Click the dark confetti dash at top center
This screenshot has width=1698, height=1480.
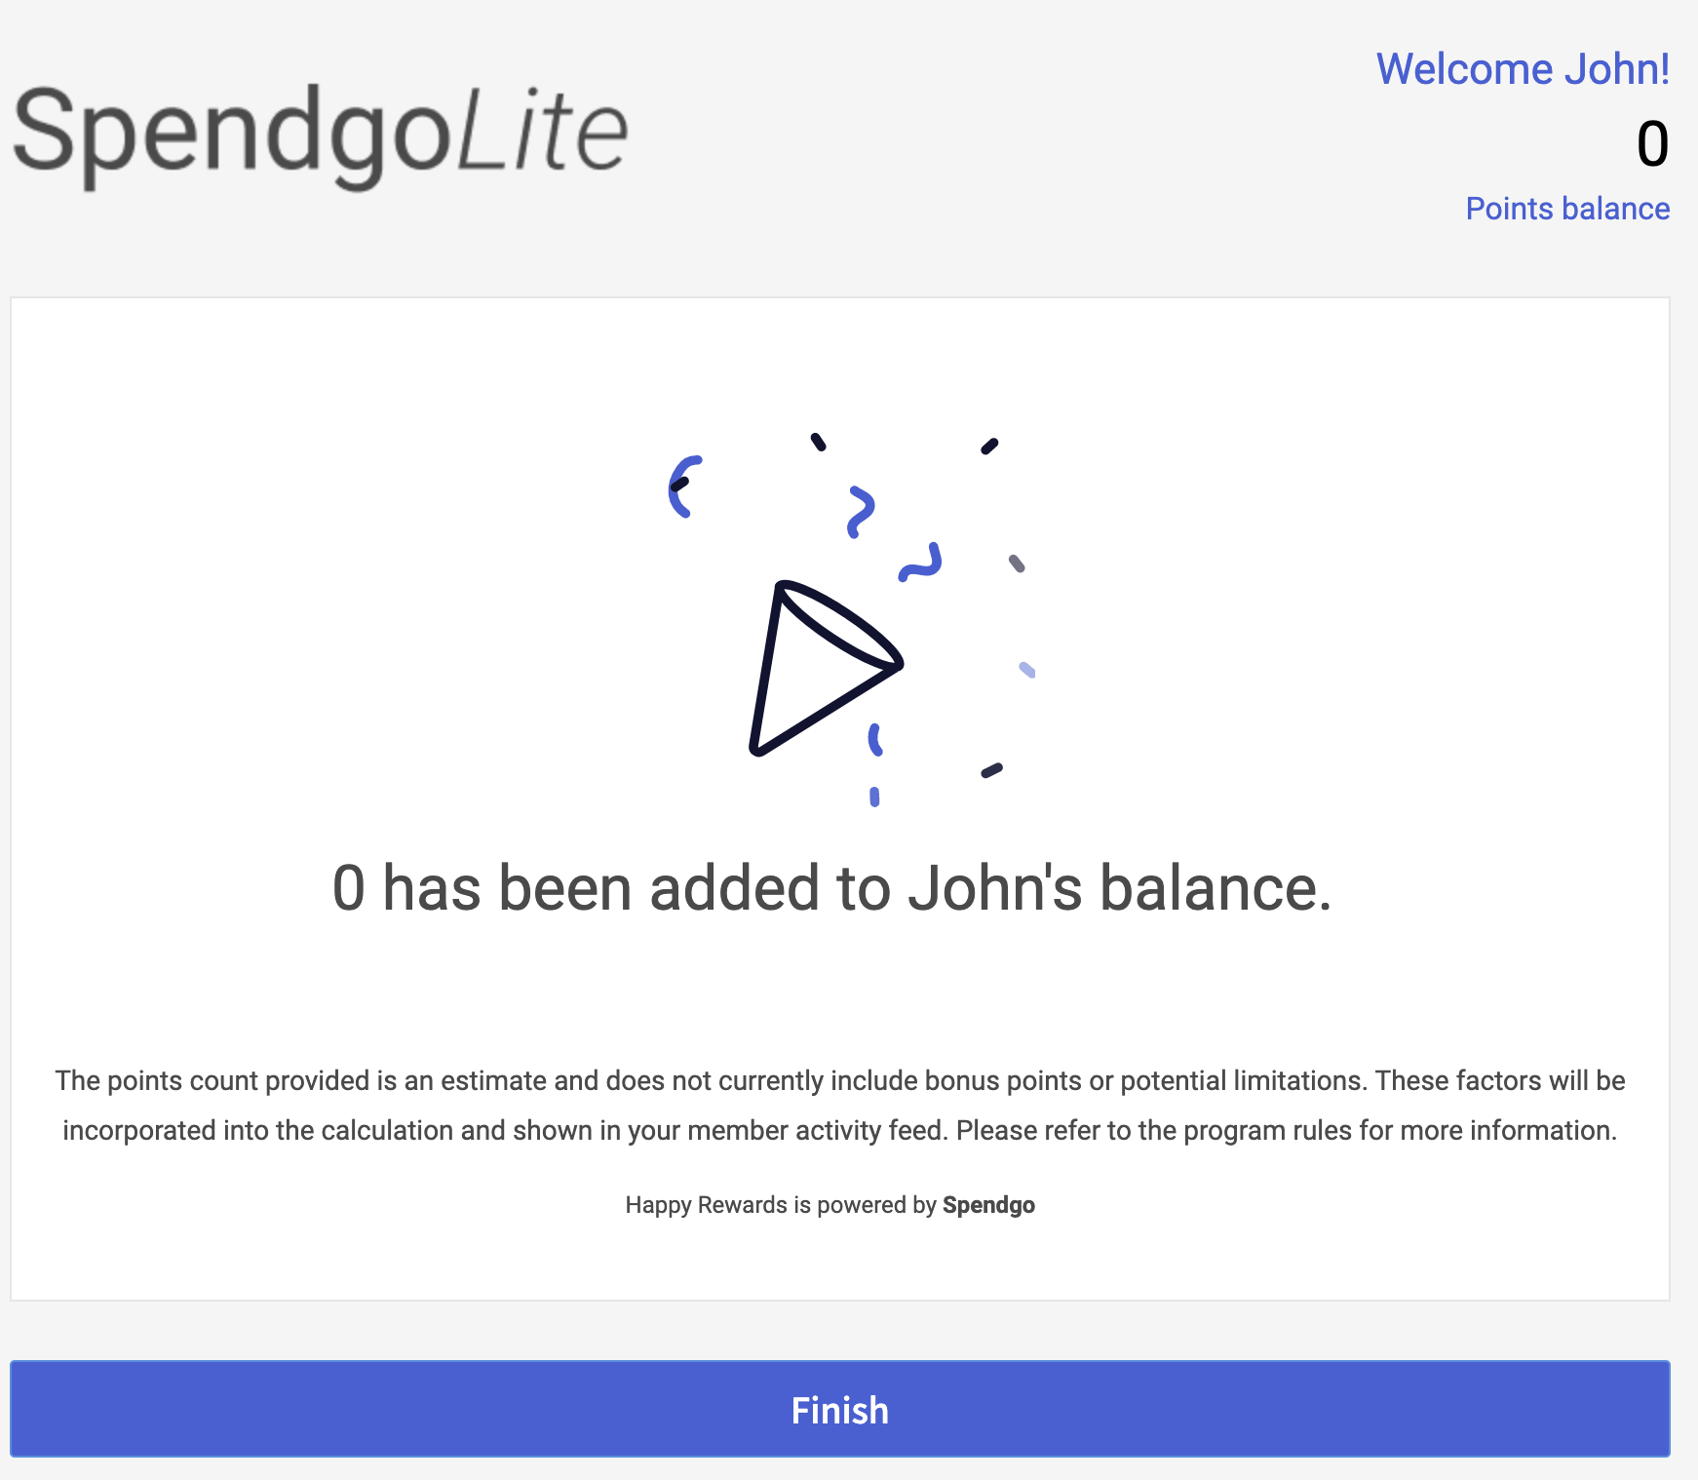click(819, 443)
